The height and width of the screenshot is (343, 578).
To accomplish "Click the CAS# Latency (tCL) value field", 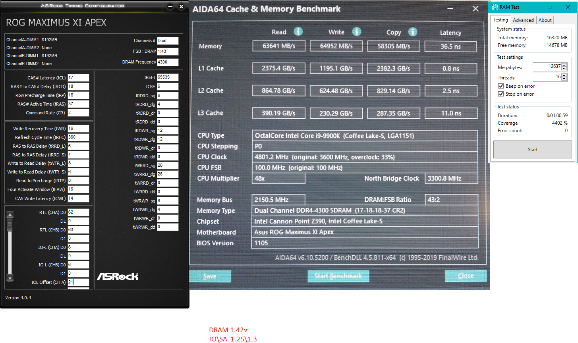I will click(x=78, y=78).
